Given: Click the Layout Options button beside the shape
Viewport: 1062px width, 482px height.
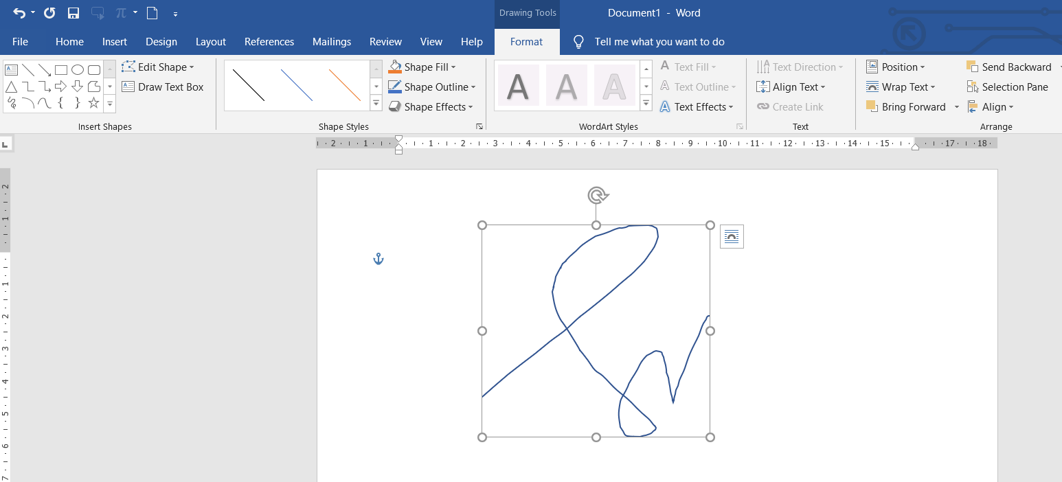Looking at the screenshot, I should pyautogui.click(x=731, y=236).
